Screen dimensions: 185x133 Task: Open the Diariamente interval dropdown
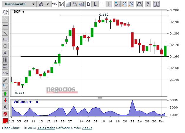[x=19, y=4]
